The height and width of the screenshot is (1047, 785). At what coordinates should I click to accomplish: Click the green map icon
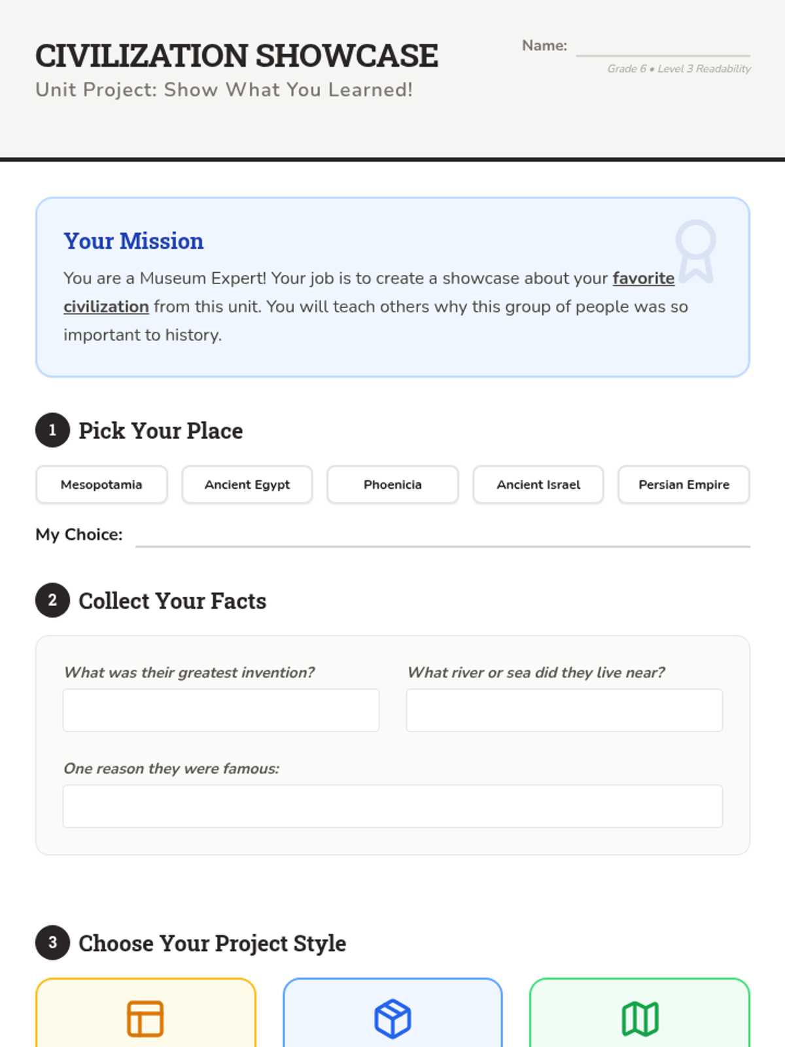pos(640,1018)
